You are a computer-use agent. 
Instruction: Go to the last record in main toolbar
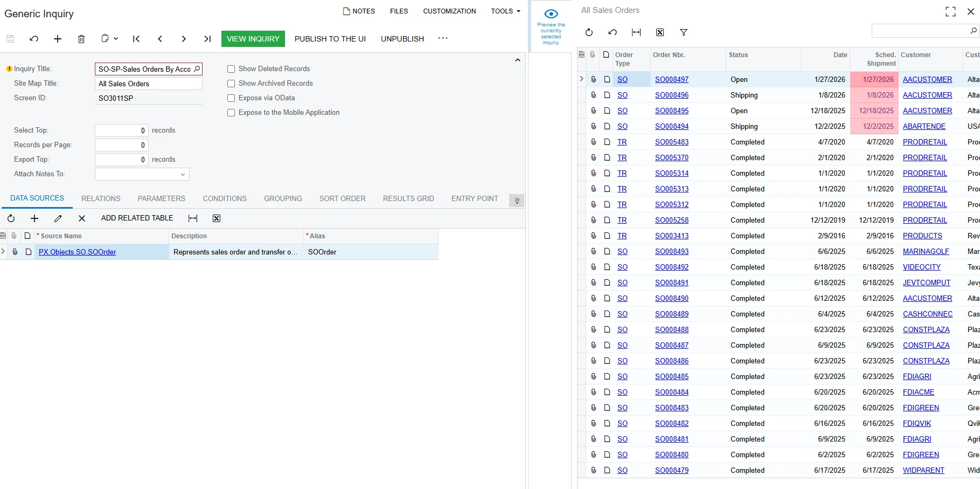[x=207, y=39]
